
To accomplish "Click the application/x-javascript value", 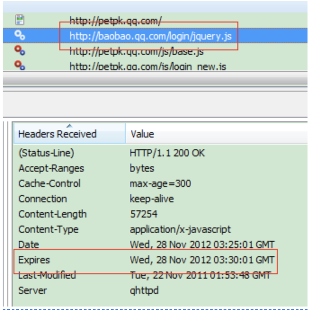I will click(180, 230).
